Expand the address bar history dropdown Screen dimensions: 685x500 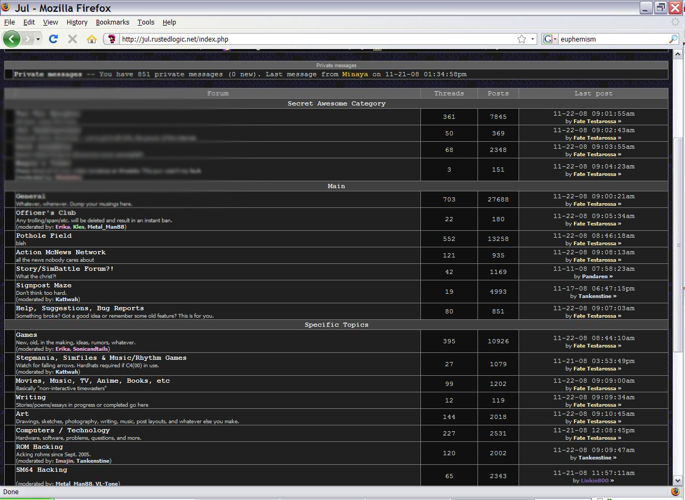[x=532, y=39]
